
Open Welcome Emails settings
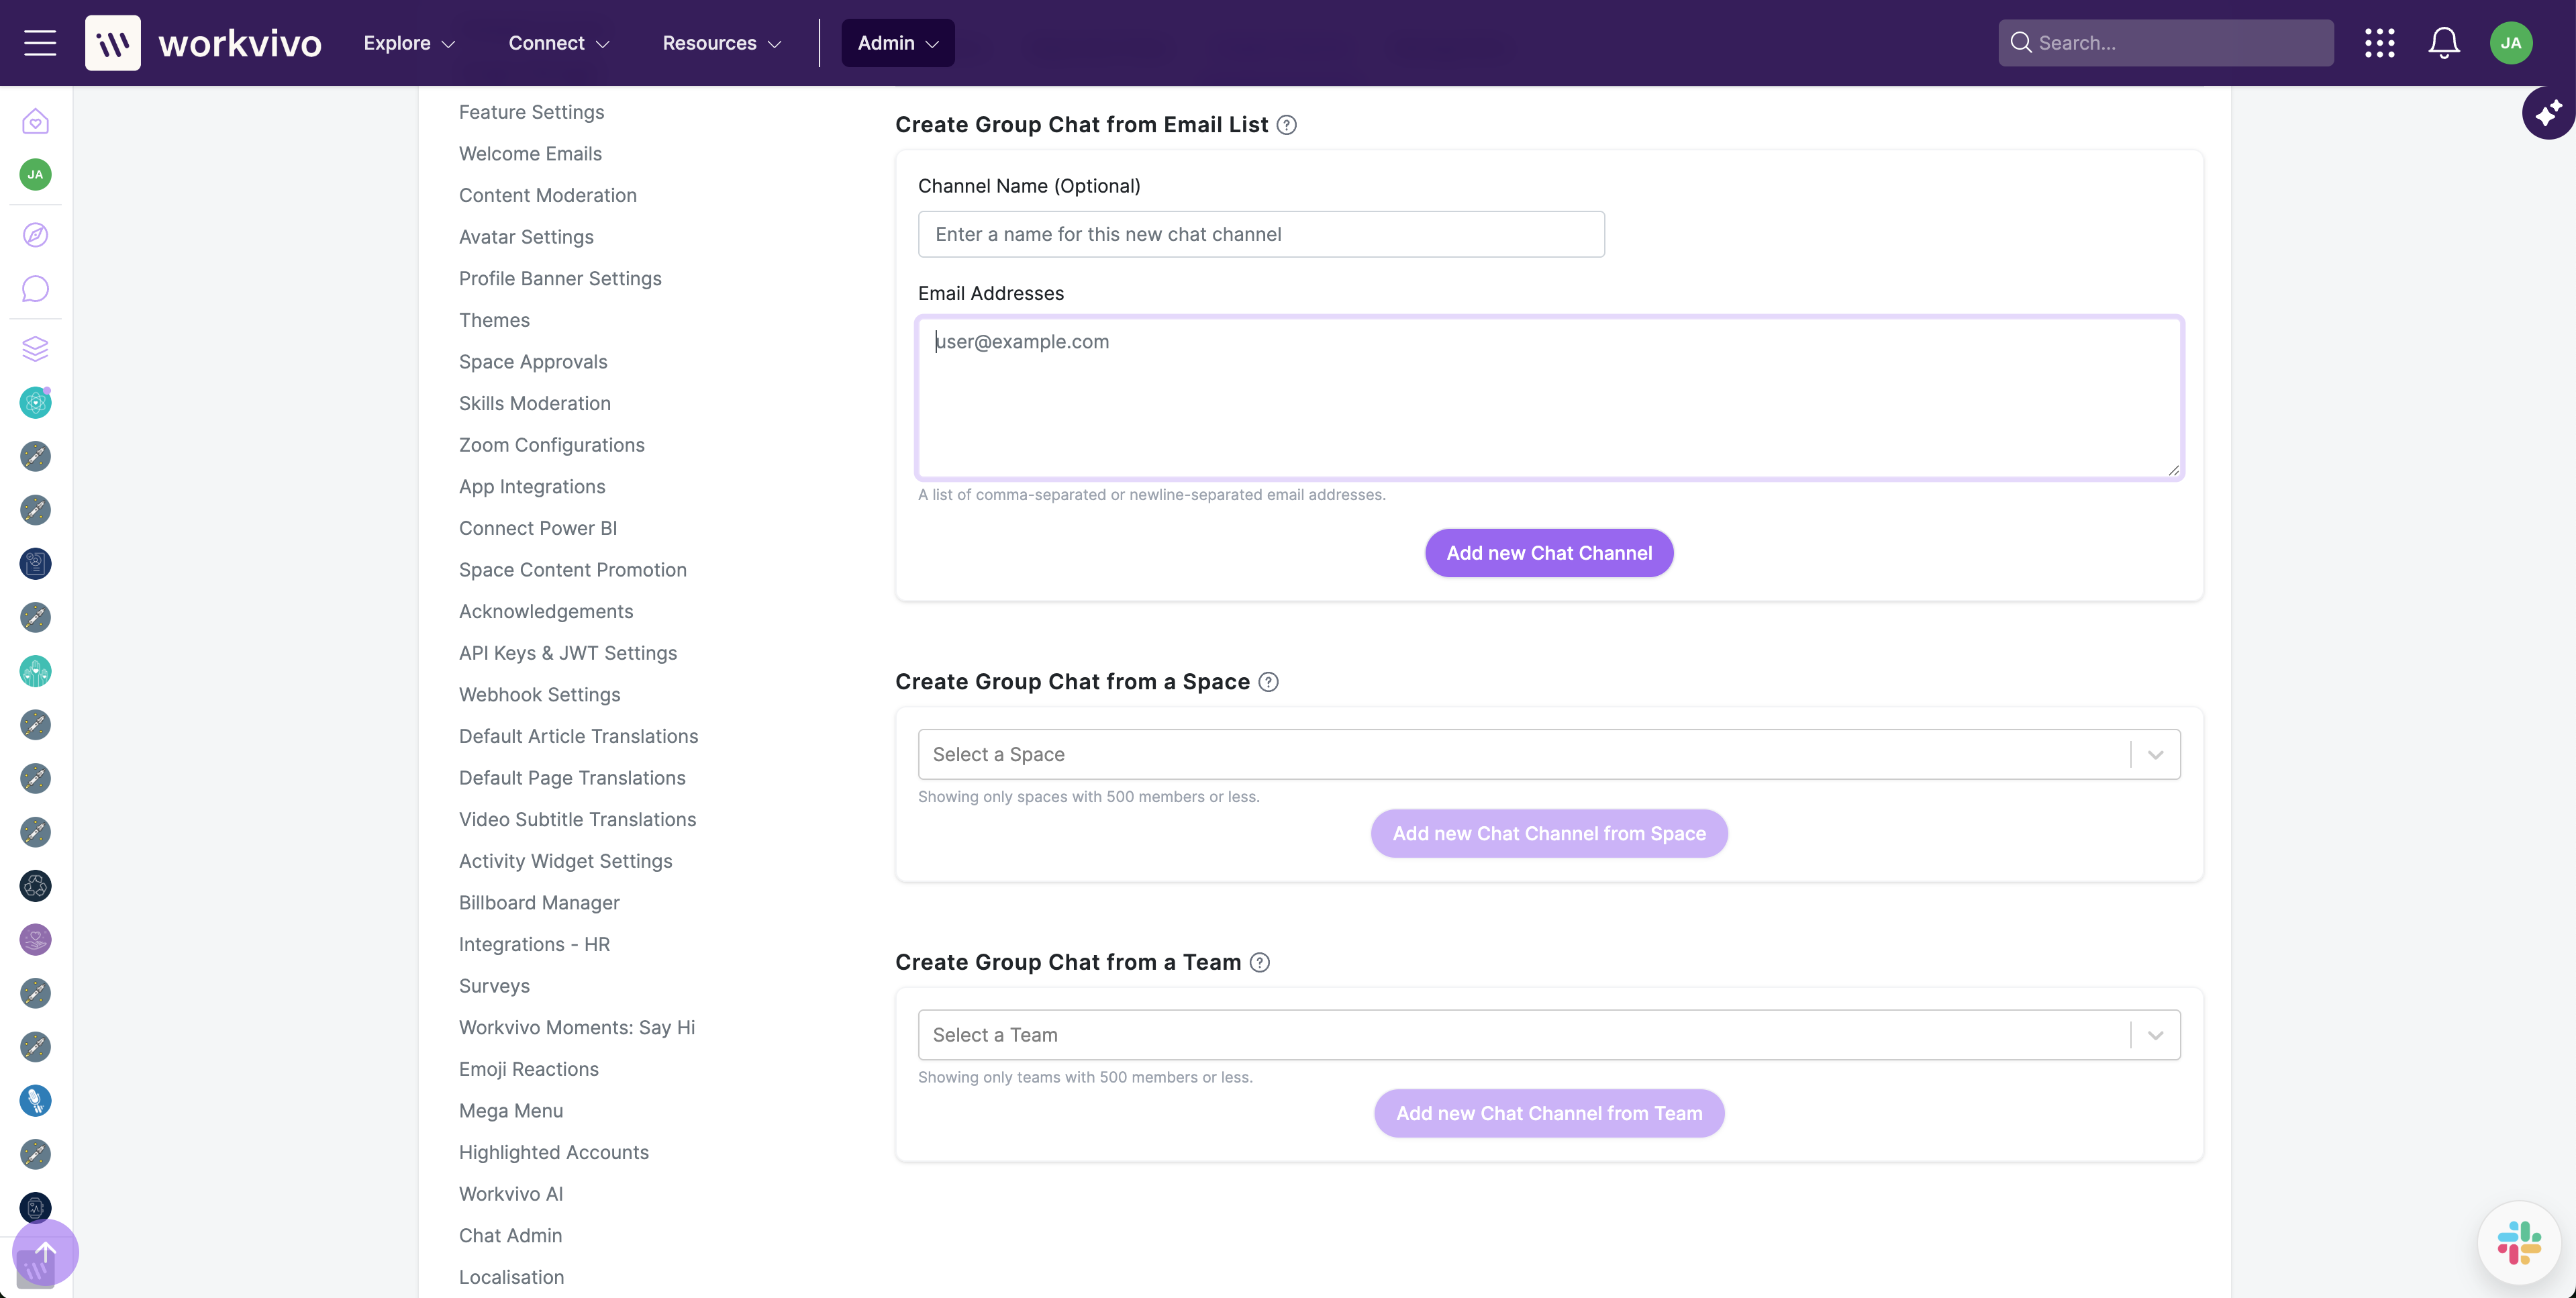(x=530, y=154)
